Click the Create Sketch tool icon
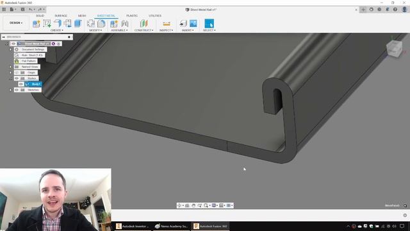 pos(47,24)
